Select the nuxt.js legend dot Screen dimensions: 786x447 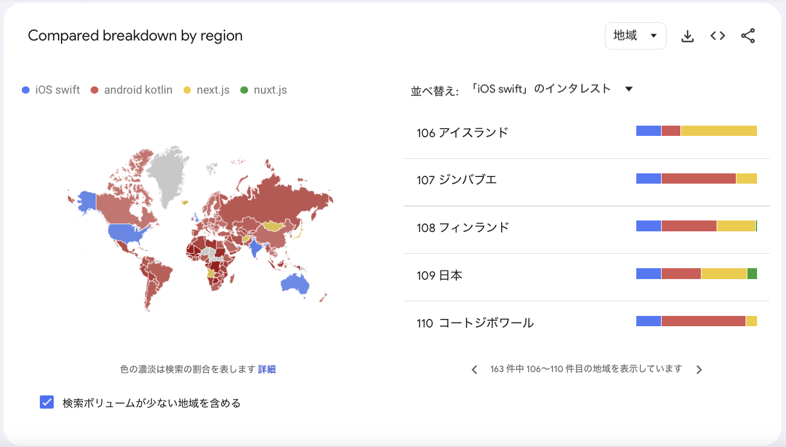[x=244, y=90]
